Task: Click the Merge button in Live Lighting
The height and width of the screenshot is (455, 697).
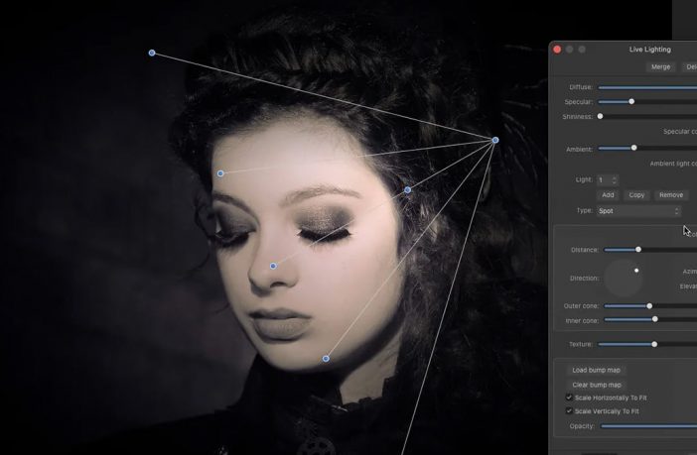Action: click(x=660, y=67)
